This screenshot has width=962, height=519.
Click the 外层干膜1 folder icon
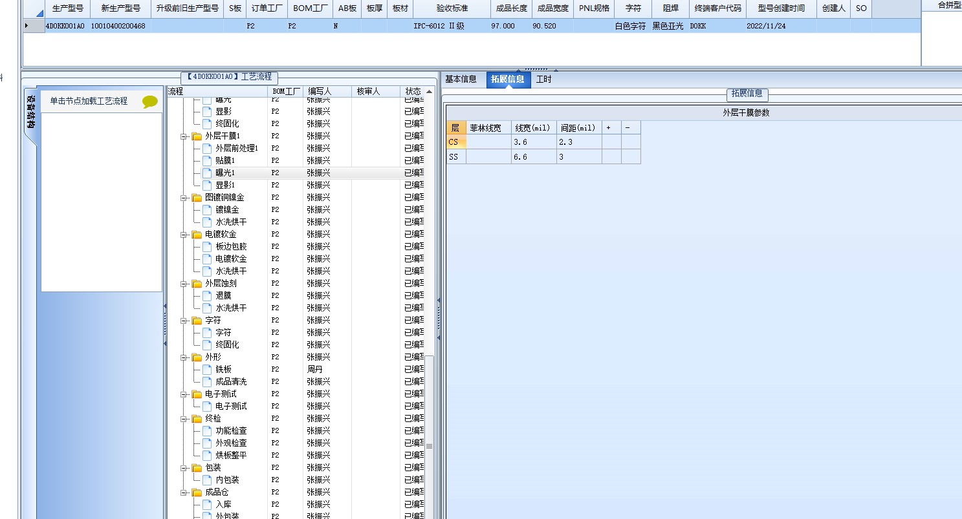point(197,136)
